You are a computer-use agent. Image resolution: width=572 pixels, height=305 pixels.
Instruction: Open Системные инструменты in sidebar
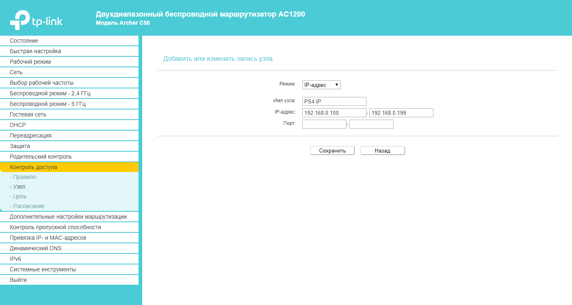[x=69, y=269]
